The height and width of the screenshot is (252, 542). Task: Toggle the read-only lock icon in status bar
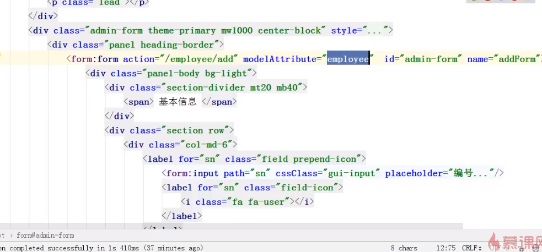[520, 248]
